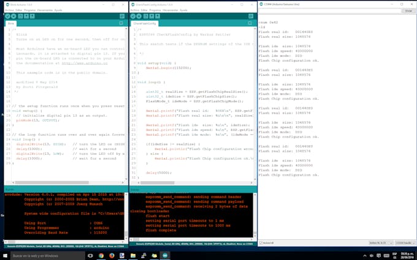Viewport: 417px width, 260px height.
Task: Open line ending dropdown in serial monitor
Action: (x=381, y=243)
